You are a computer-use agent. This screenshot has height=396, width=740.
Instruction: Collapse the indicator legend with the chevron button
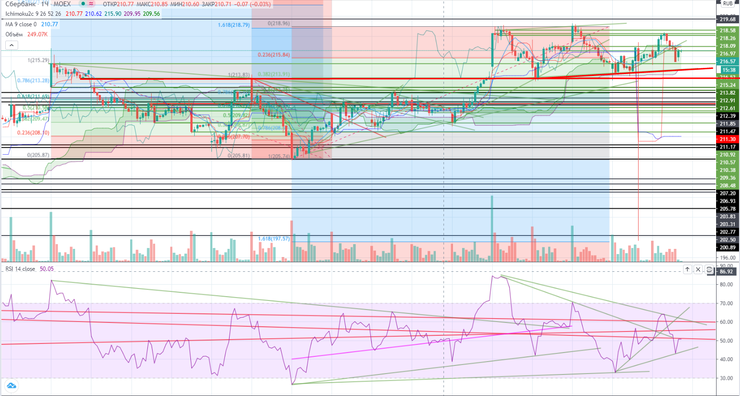(11, 45)
